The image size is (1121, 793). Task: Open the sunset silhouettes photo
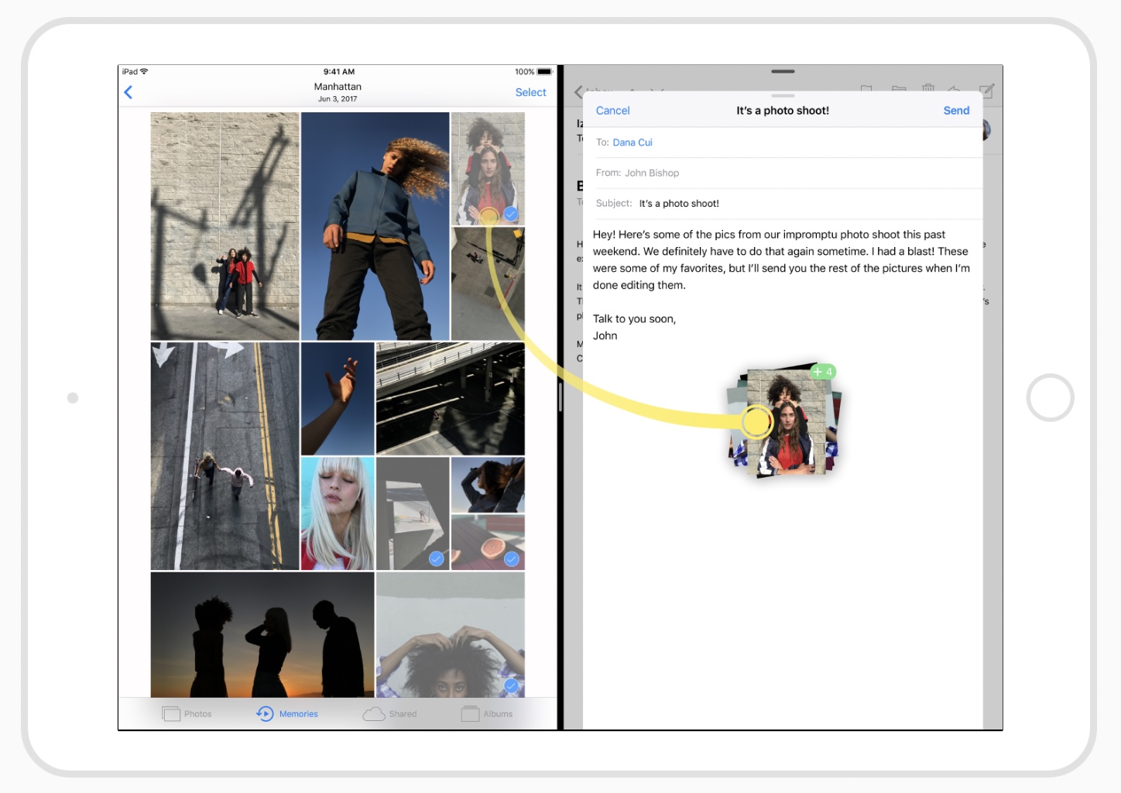point(262,635)
